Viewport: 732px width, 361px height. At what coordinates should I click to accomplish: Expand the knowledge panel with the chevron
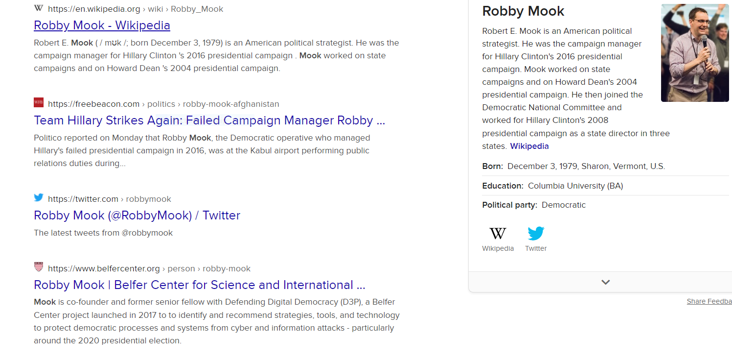[x=606, y=282]
